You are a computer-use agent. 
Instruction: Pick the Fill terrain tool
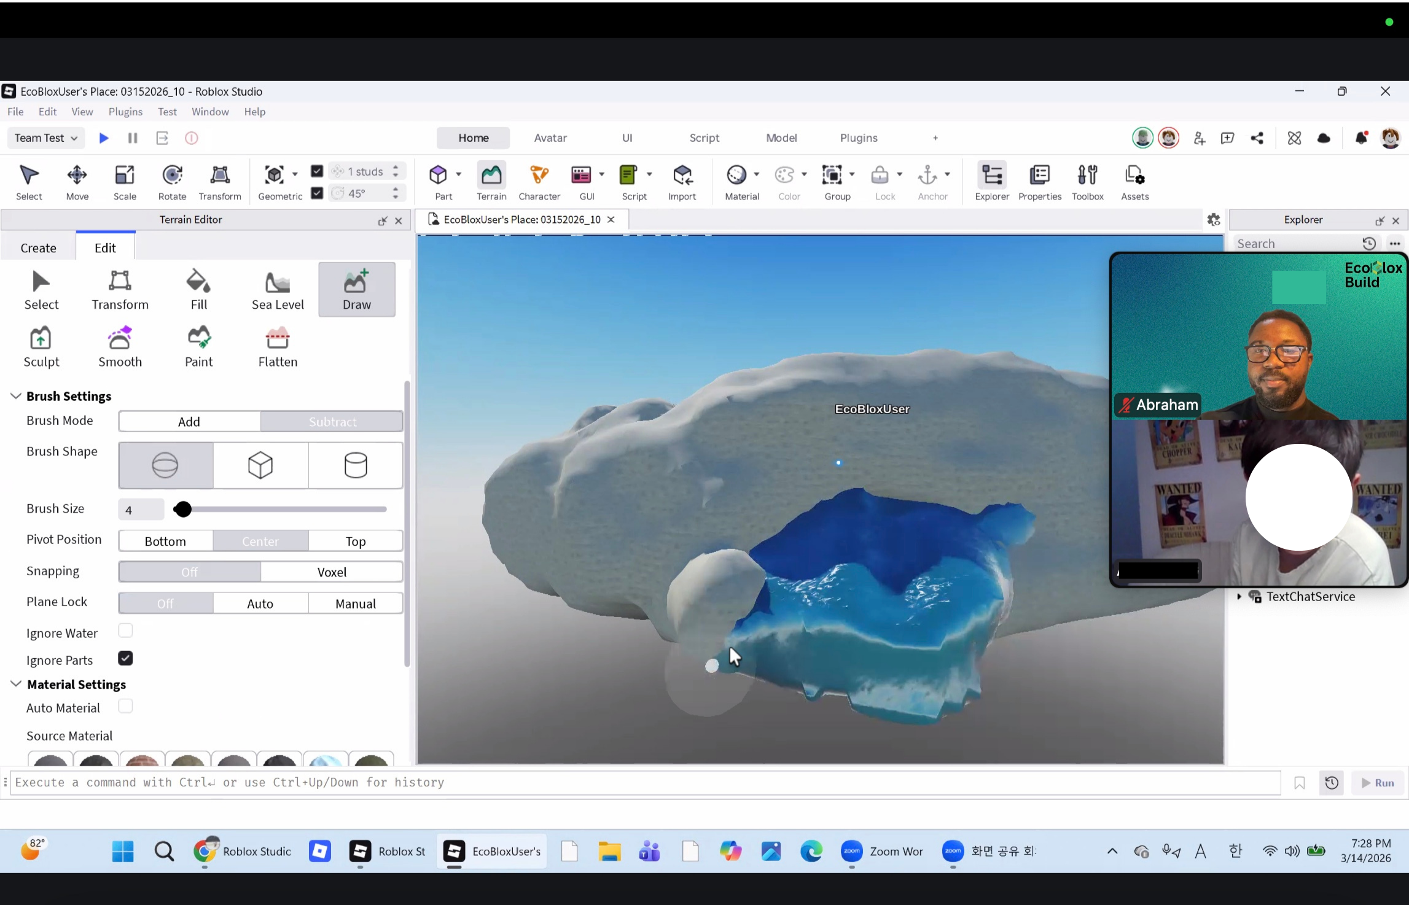click(x=199, y=290)
